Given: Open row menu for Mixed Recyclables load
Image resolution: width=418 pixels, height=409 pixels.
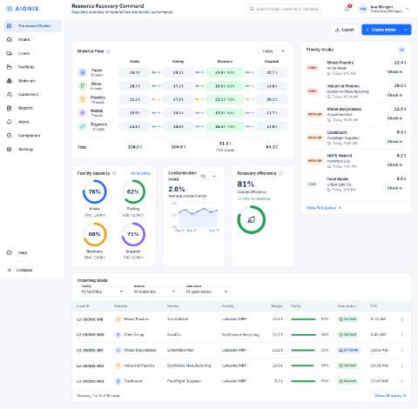Looking at the screenshot, I should click(402, 350).
